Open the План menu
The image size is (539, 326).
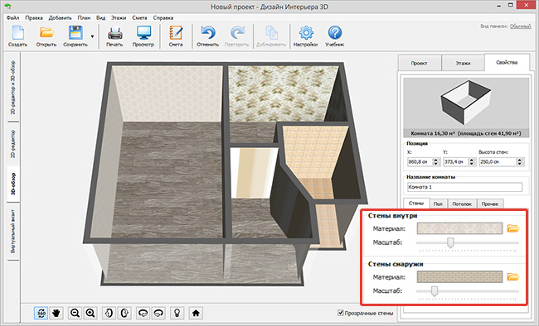click(x=84, y=18)
